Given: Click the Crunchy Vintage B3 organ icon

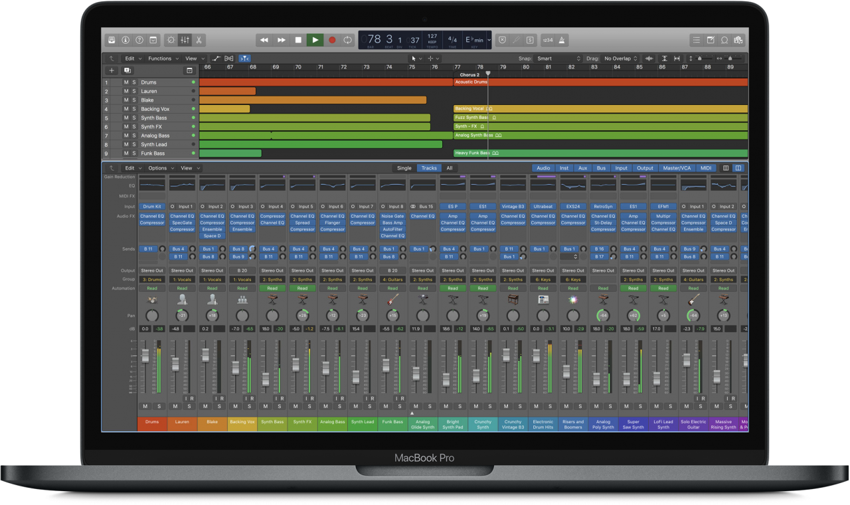Looking at the screenshot, I should pos(513,300).
